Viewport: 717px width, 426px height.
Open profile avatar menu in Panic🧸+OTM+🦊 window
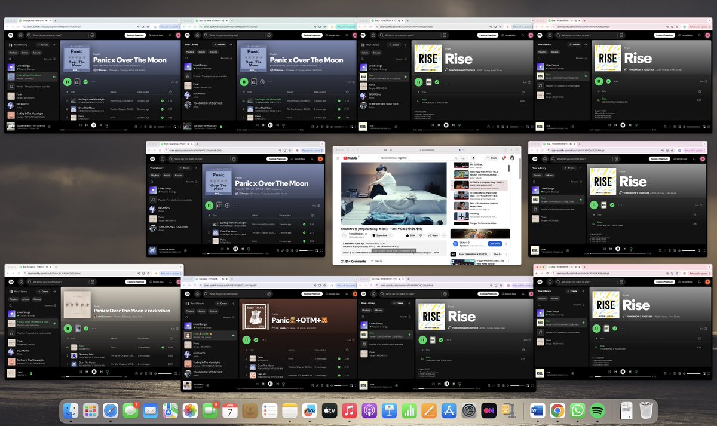pyautogui.click(x=354, y=294)
